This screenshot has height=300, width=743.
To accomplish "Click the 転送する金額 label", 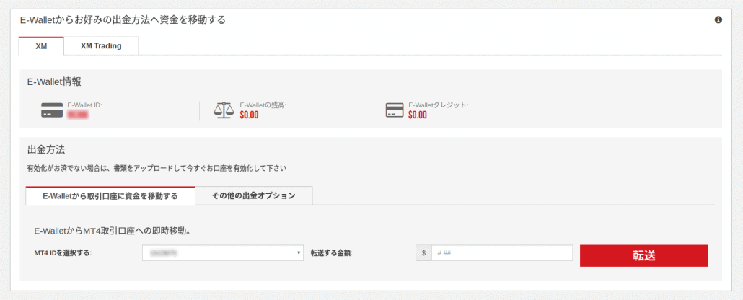I will pyautogui.click(x=332, y=253).
